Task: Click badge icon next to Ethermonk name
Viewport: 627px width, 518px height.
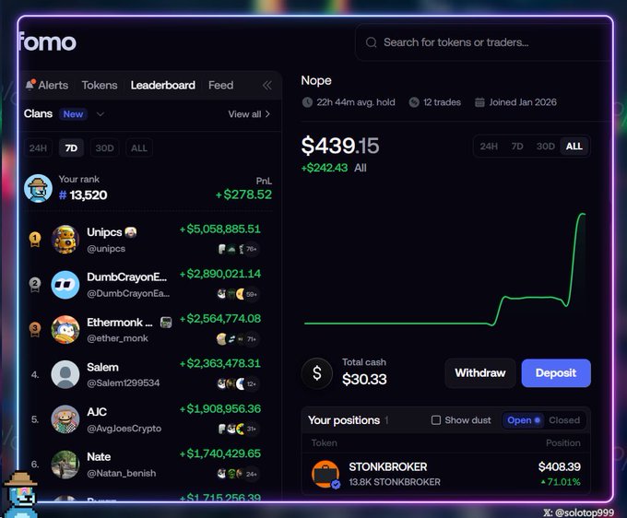Action: 166,323
